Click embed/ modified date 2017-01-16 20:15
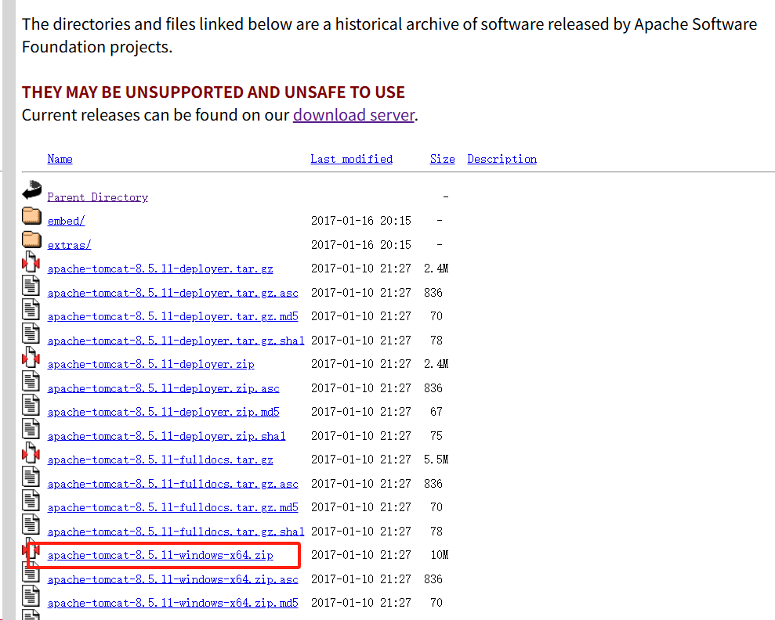 pos(360,221)
